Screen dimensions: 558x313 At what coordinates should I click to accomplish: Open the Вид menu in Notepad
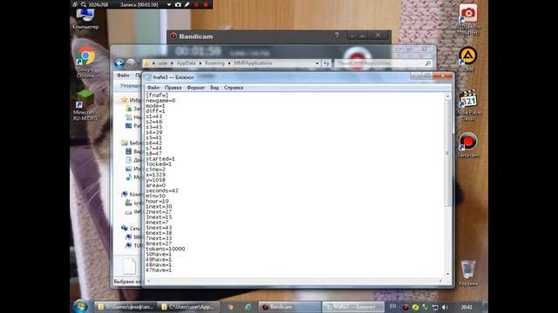(214, 88)
